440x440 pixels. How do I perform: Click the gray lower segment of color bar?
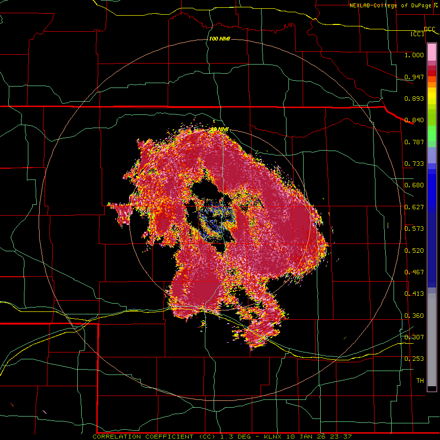click(432, 340)
